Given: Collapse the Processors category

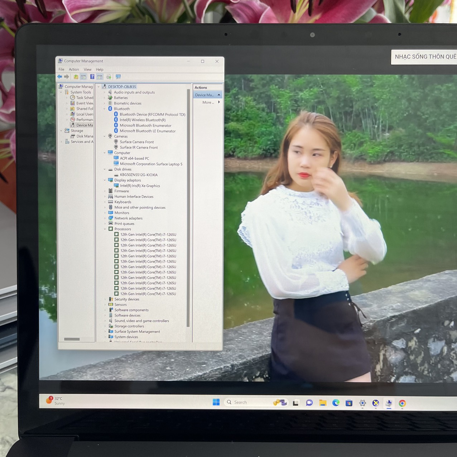Looking at the screenshot, I should point(105,229).
